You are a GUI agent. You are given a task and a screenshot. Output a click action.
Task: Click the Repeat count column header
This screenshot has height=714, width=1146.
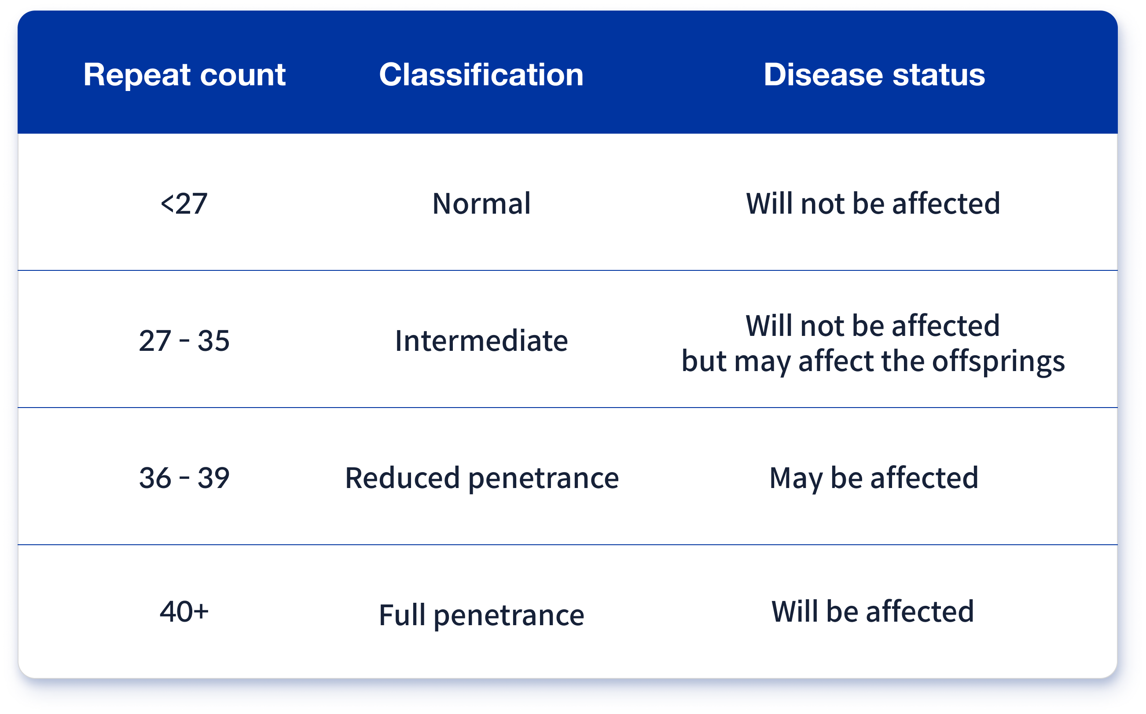184,75
